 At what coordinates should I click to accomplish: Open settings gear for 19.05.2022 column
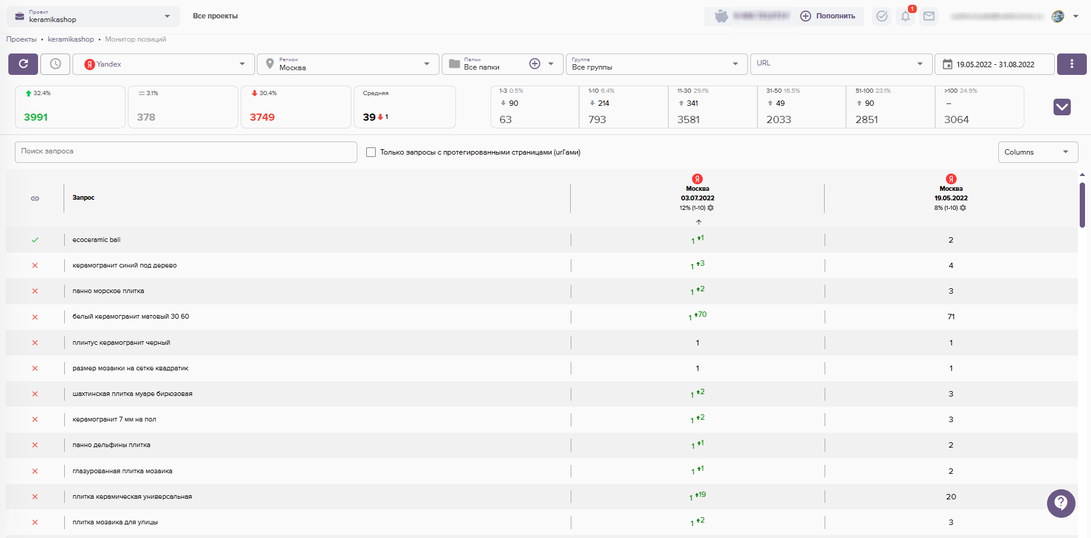pyautogui.click(x=963, y=208)
